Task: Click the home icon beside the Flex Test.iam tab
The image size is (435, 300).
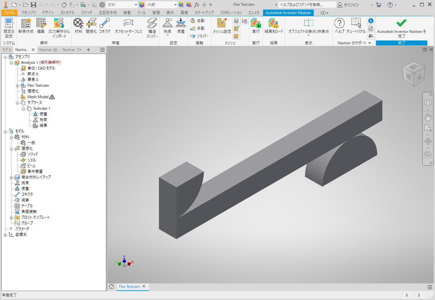Action: coord(111,287)
